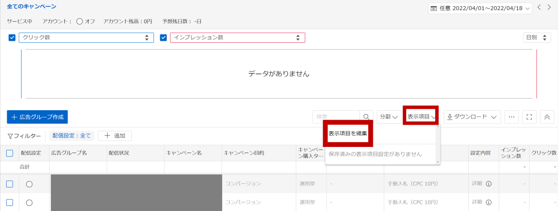Toggle delivery radio in first row
558x211 pixels.
point(30,184)
